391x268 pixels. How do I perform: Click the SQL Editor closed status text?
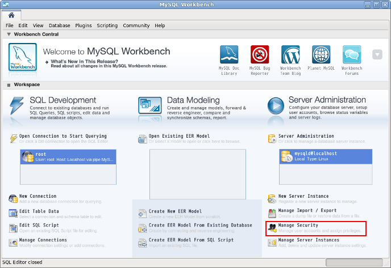(x=22, y=262)
